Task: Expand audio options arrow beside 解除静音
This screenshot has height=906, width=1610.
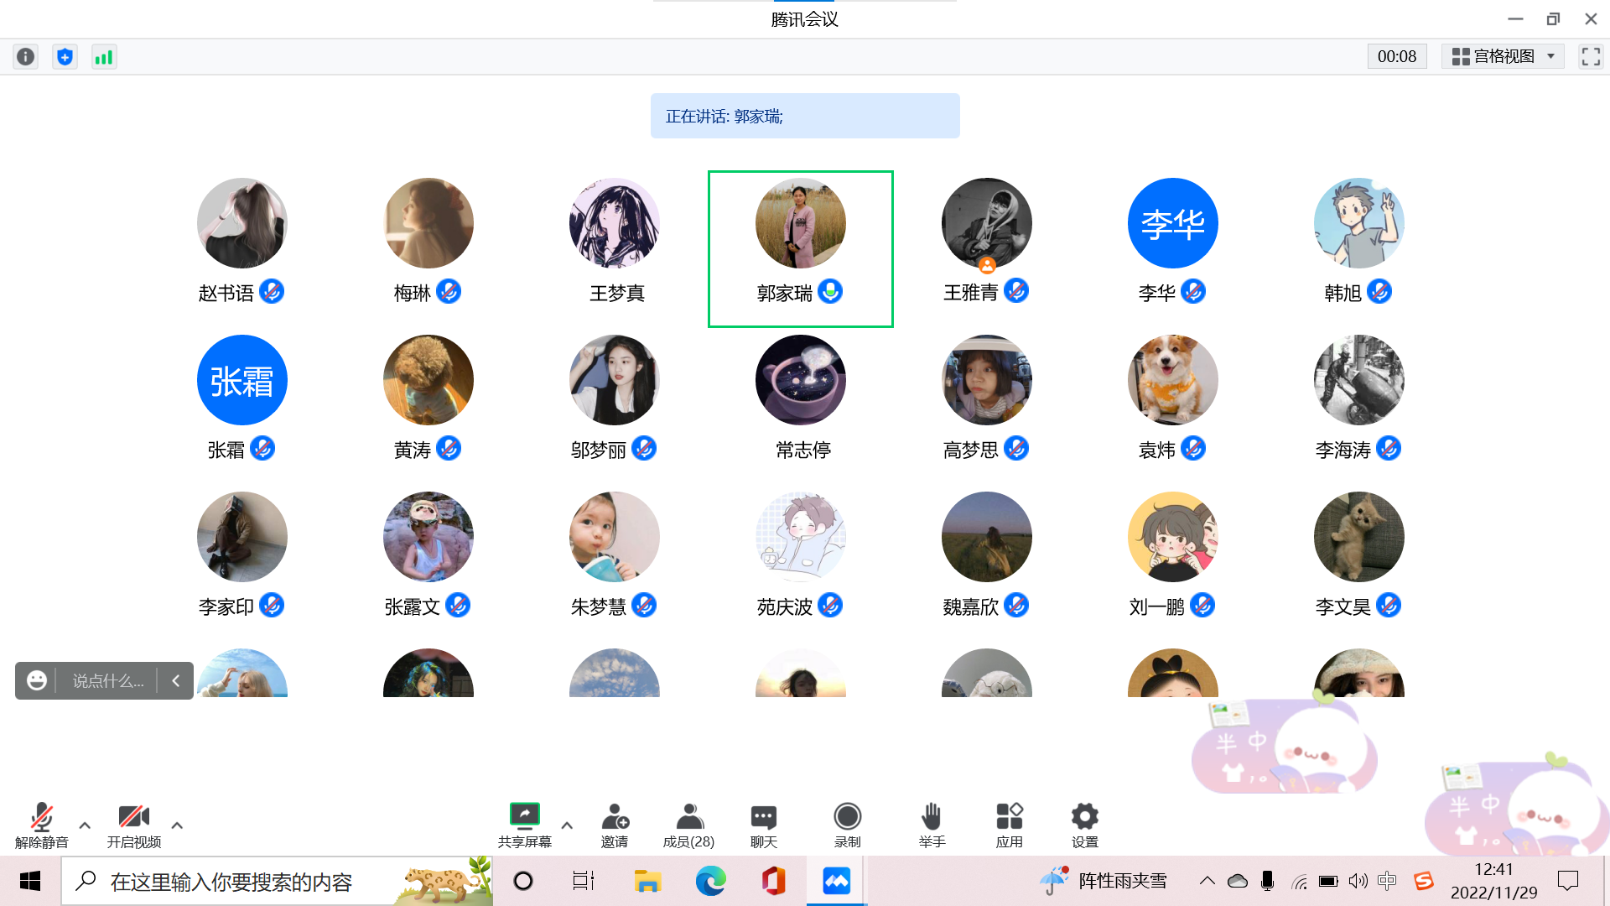Action: pos(85,825)
